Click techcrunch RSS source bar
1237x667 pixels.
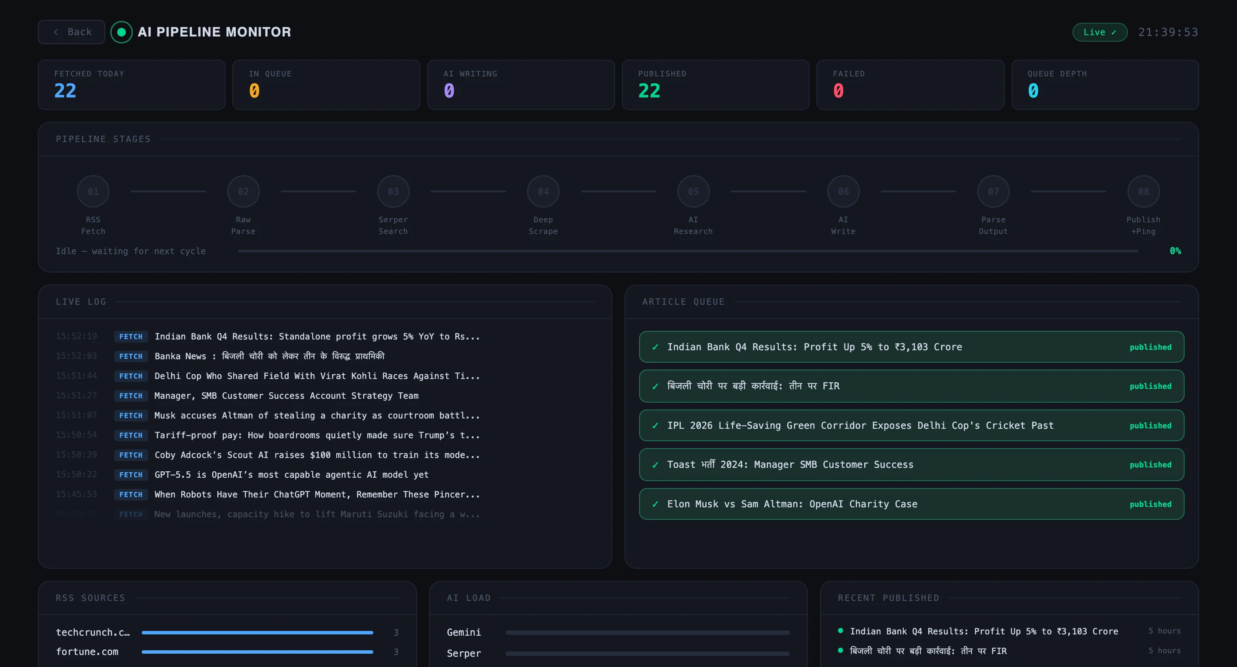click(x=257, y=633)
